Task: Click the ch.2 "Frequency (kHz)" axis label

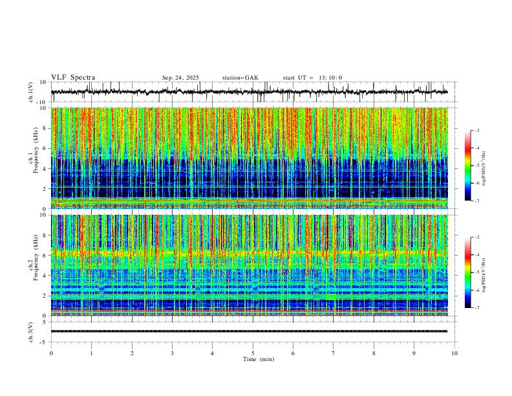Action: (36, 258)
